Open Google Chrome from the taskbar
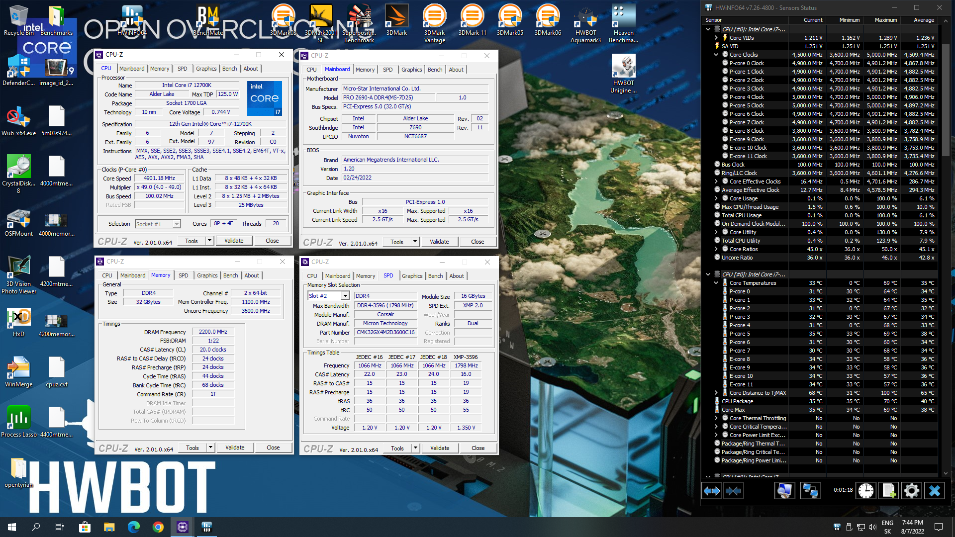The image size is (955, 537). (x=158, y=527)
